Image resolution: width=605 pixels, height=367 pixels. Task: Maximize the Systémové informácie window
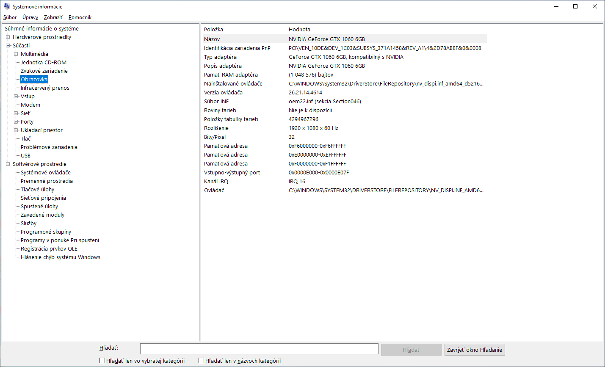coord(575,6)
